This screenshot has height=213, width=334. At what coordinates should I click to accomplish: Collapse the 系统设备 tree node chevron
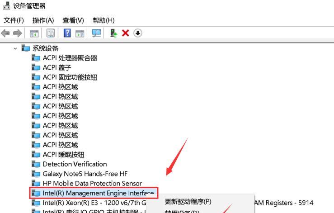coord(15,48)
